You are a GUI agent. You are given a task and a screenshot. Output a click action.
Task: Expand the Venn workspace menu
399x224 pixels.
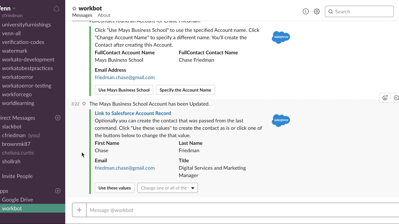[7, 8]
